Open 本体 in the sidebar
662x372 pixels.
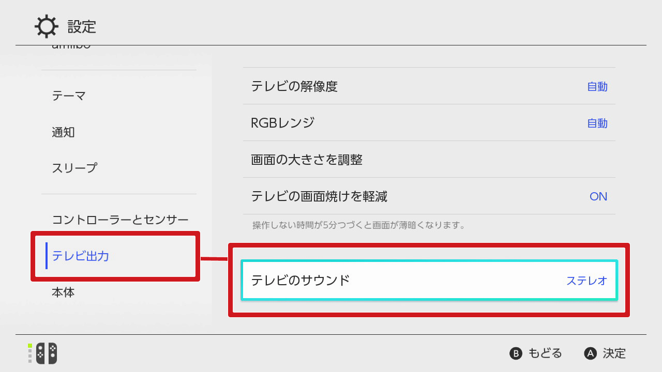63,292
